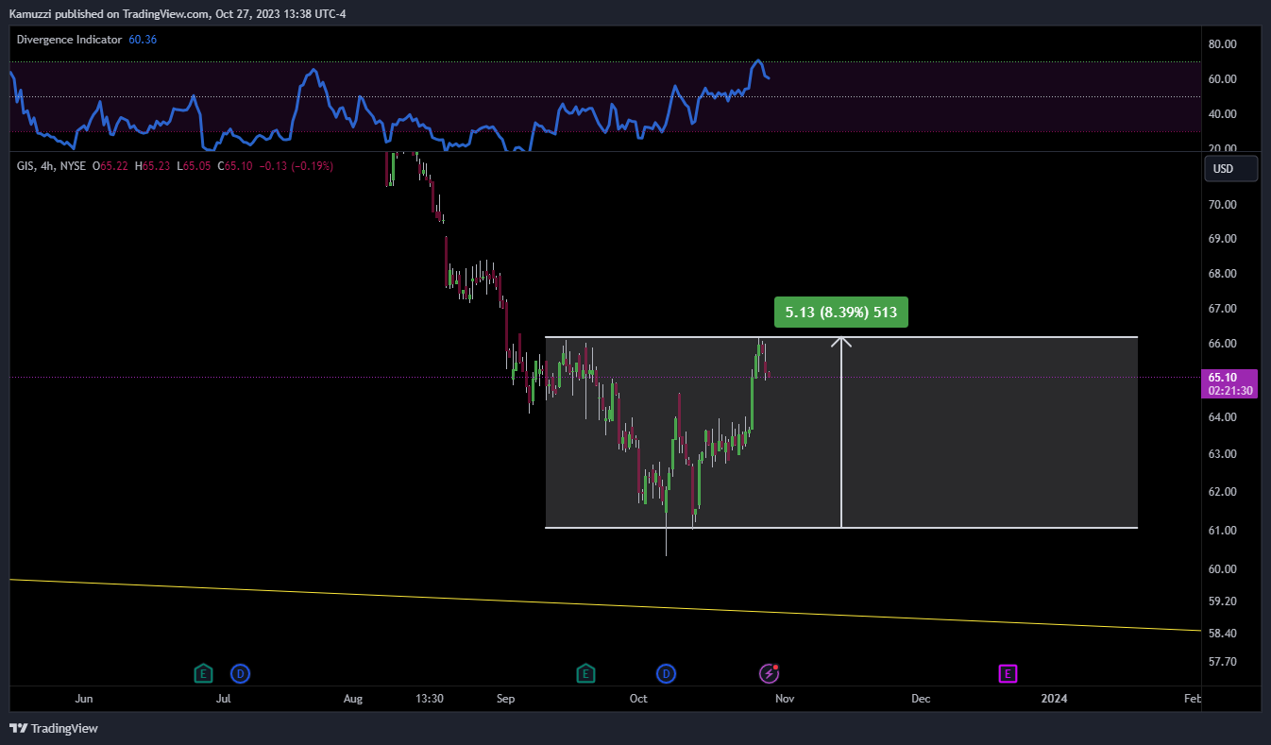The width and height of the screenshot is (1271, 745).
Task: Click the GIS, 4h, NYSE symbol legend
Action: pyautogui.click(x=51, y=166)
